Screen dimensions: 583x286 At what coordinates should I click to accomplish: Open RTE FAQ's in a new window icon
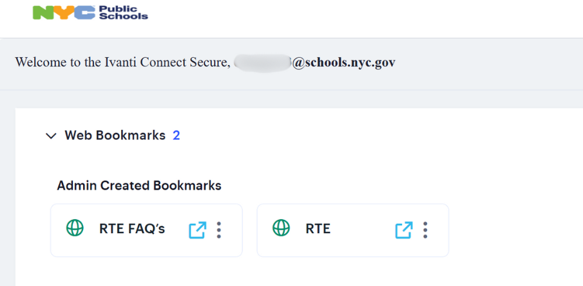tap(197, 230)
